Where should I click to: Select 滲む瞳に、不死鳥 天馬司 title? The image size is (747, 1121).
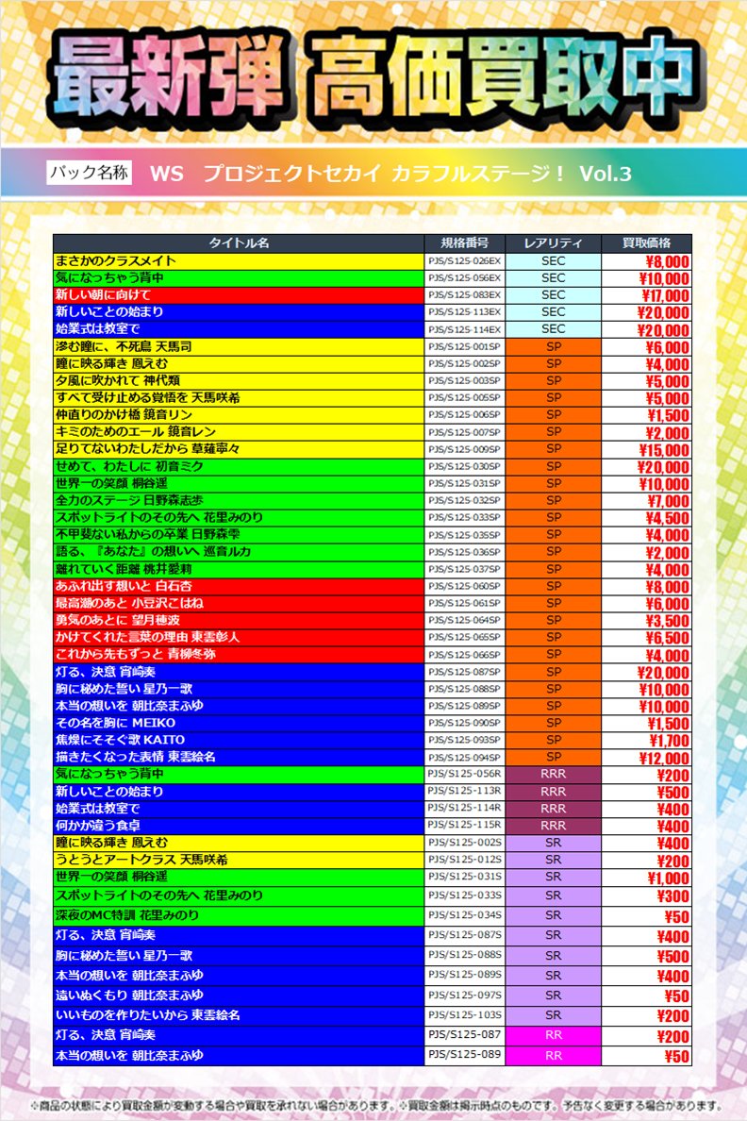coord(124,346)
